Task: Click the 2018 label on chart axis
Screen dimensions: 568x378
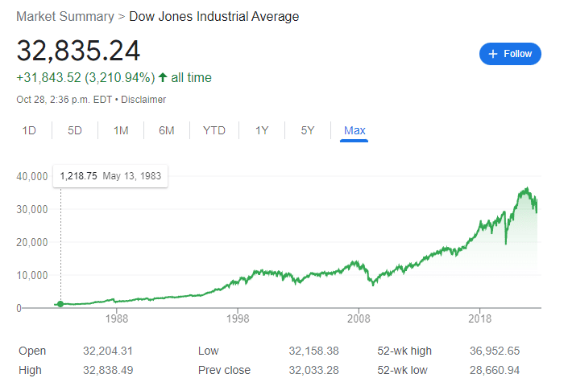Action: tap(479, 318)
